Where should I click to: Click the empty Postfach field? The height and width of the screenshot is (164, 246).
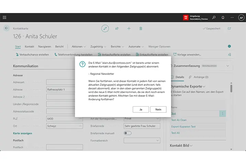coord(65,147)
